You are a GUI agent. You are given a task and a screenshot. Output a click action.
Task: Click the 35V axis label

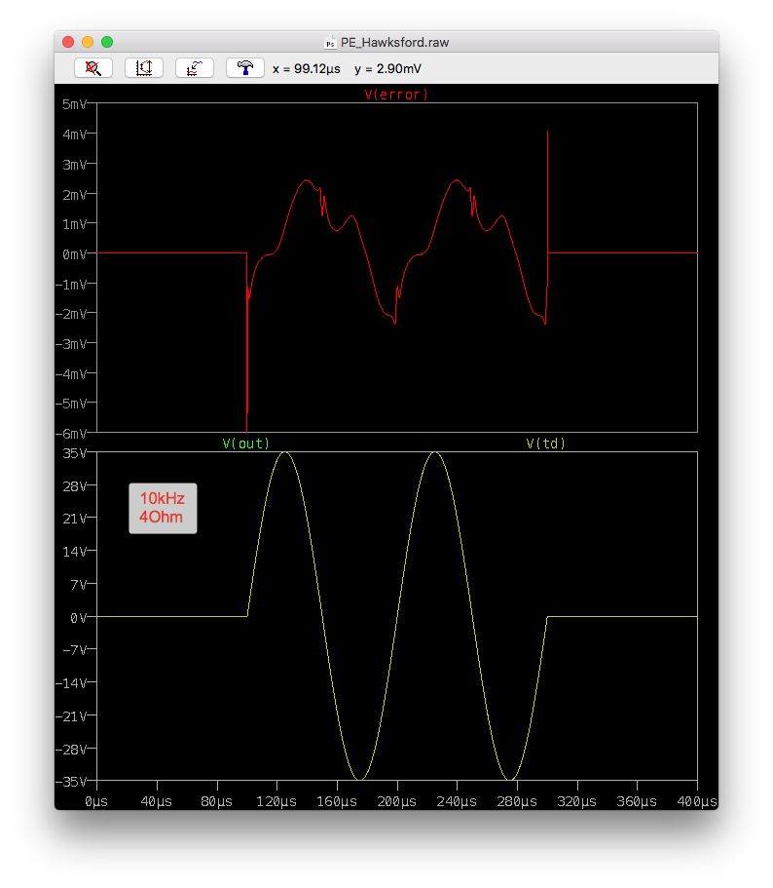[75, 453]
